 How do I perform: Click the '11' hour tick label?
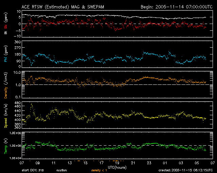(x=54, y=163)
